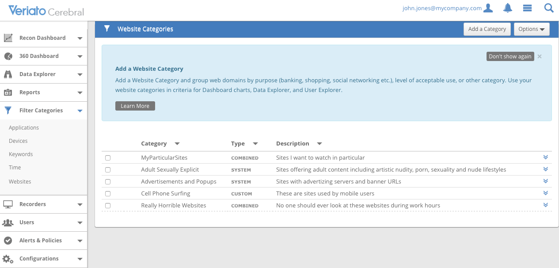Click the Add a Category button

[x=487, y=29]
